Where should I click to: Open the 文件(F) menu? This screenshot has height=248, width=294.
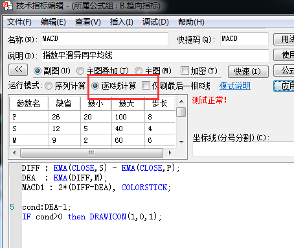pyautogui.click(x=19, y=22)
